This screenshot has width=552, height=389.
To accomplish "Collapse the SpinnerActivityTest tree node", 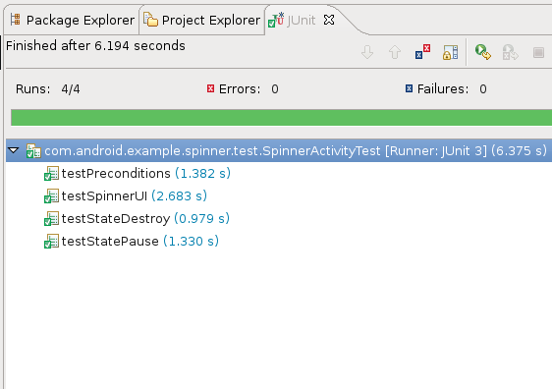I will (x=14, y=150).
